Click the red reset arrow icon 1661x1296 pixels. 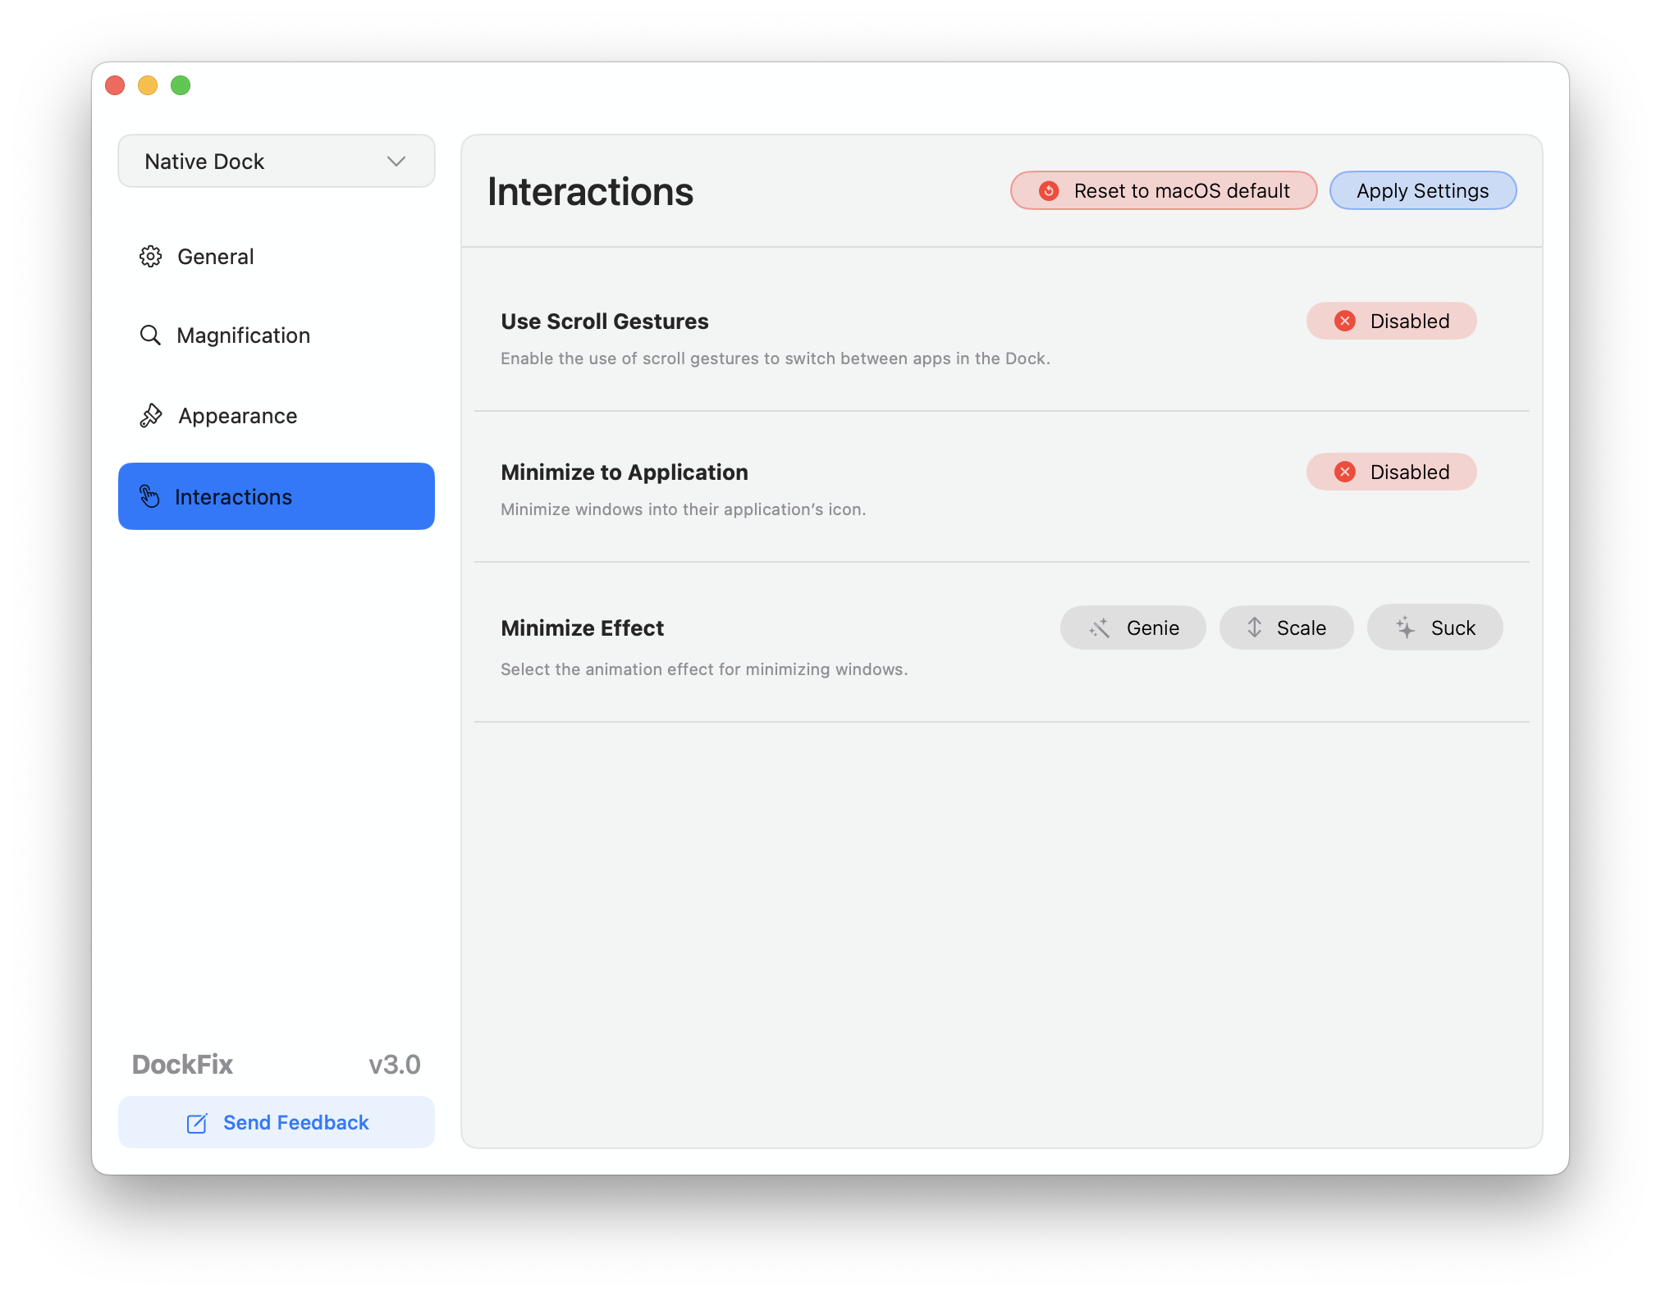1049,191
